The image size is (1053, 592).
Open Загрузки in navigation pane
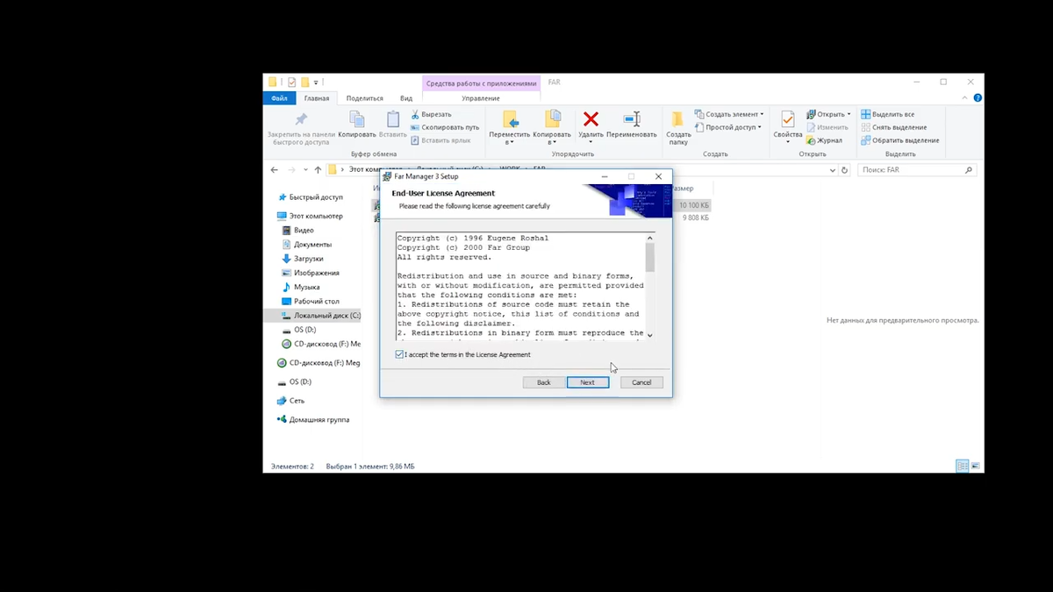[x=302, y=259]
